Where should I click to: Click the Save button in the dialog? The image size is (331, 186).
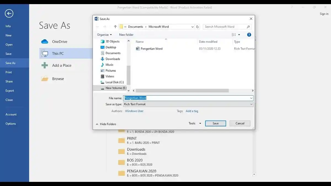point(215,123)
